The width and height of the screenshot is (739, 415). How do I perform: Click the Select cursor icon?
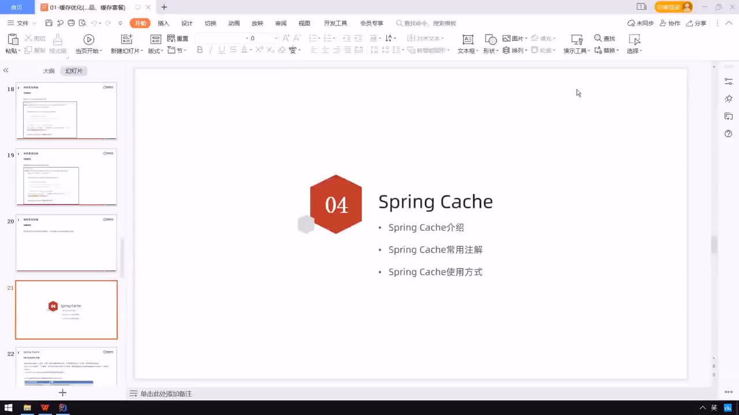[x=635, y=39]
